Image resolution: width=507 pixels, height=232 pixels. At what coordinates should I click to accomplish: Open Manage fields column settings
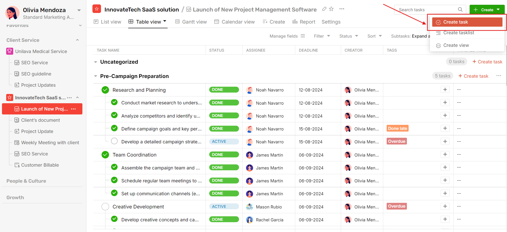pos(287,36)
